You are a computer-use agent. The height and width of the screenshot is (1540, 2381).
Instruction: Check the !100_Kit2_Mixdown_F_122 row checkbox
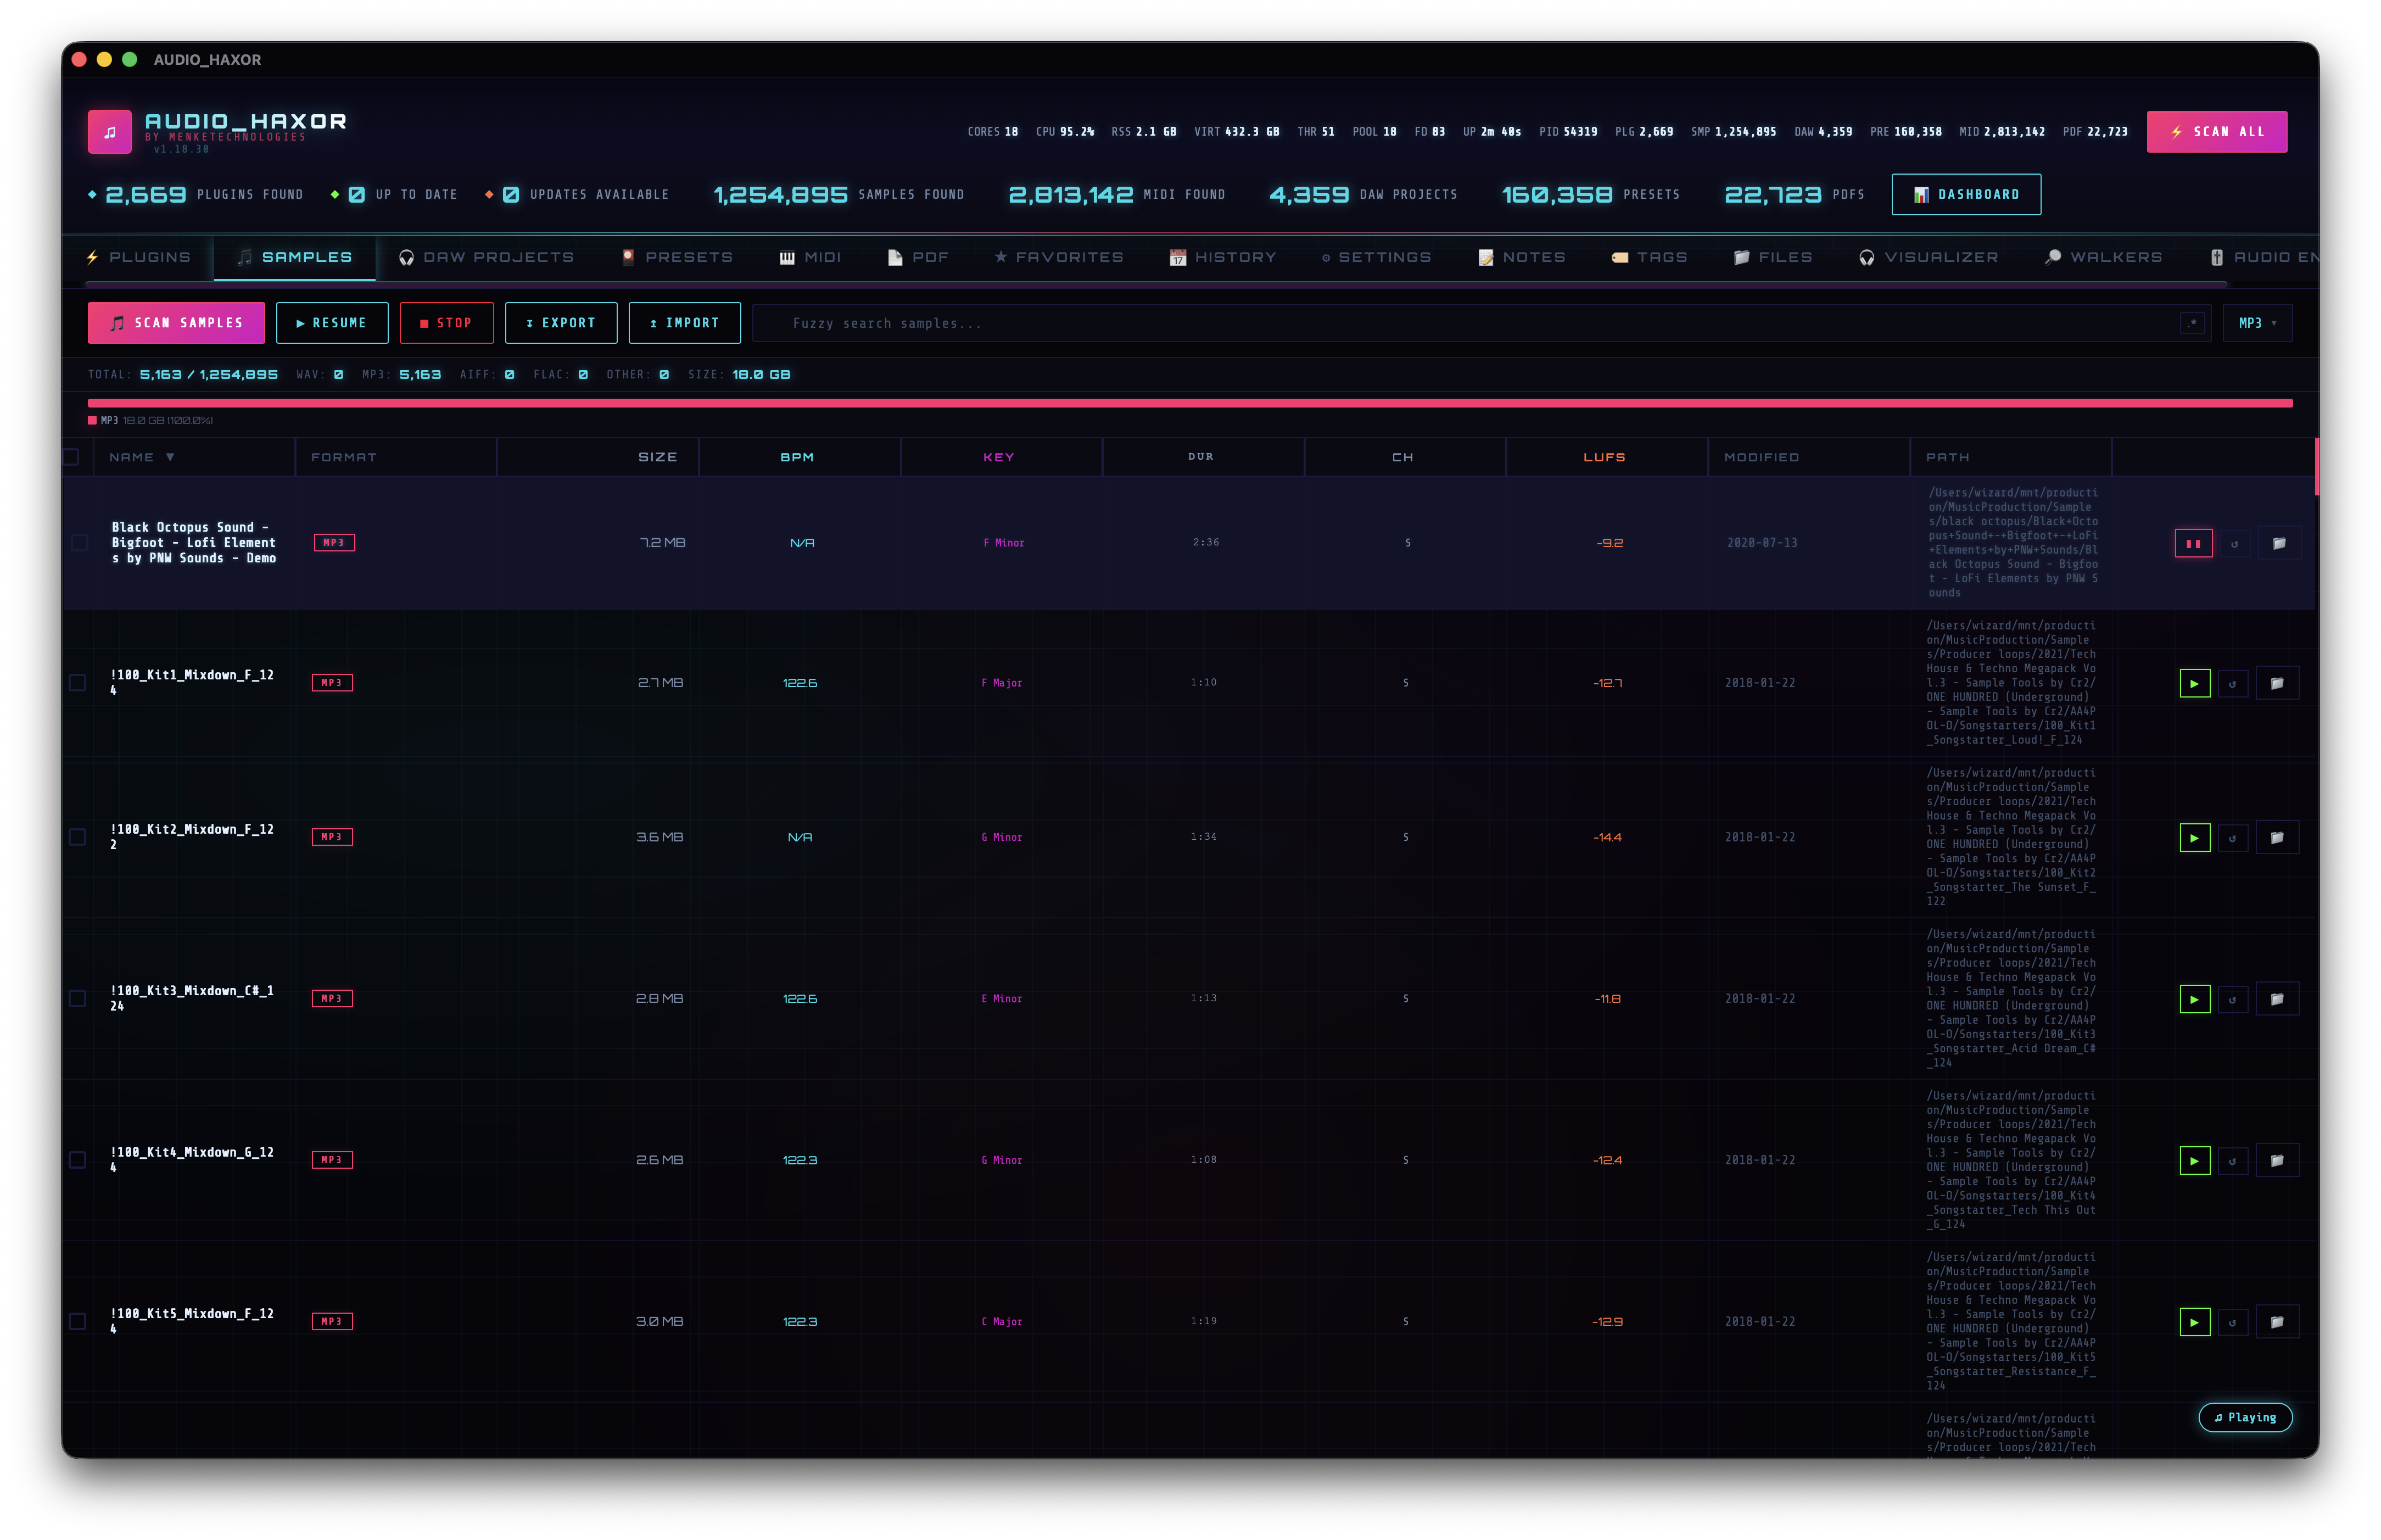77,837
